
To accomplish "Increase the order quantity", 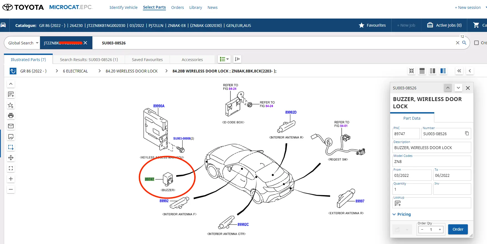I will pos(440,229).
